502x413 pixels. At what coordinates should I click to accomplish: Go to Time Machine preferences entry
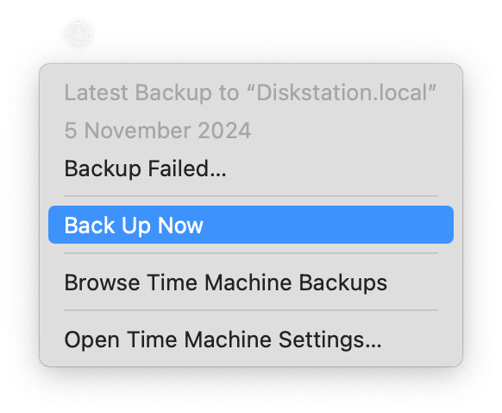(223, 340)
